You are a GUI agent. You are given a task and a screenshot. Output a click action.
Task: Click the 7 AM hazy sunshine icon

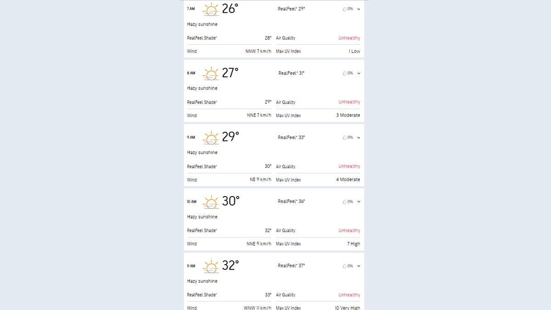[x=211, y=9]
